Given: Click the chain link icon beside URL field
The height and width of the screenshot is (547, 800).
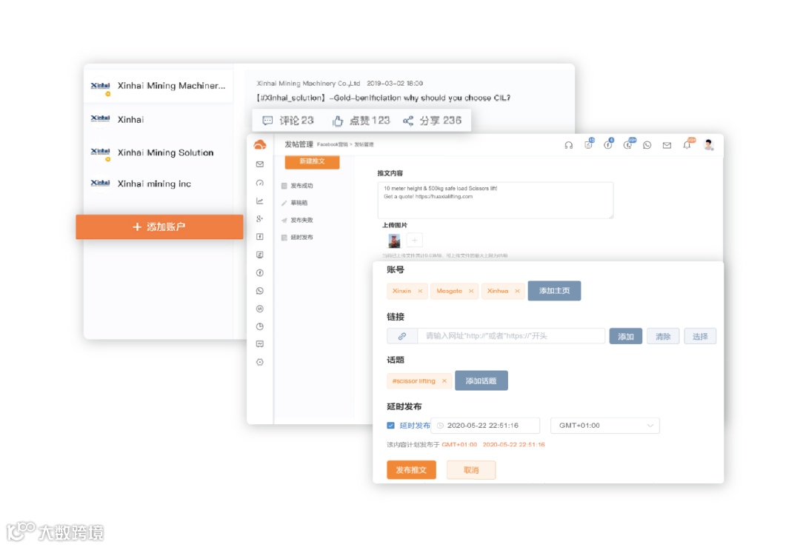Looking at the screenshot, I should pyautogui.click(x=402, y=336).
